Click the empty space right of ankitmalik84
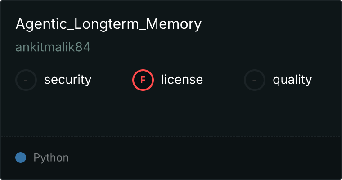 (x=202, y=48)
